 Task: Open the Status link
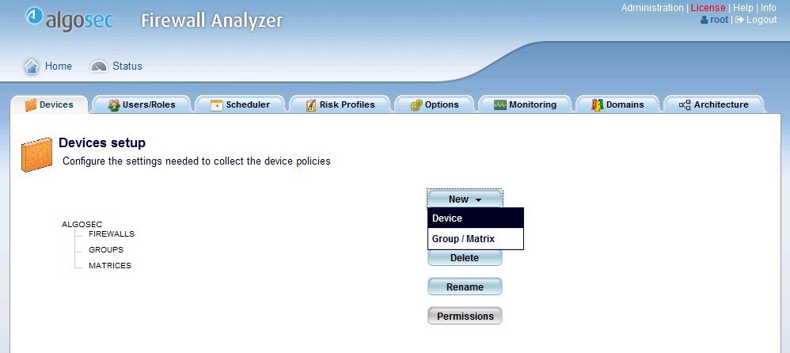click(x=127, y=66)
